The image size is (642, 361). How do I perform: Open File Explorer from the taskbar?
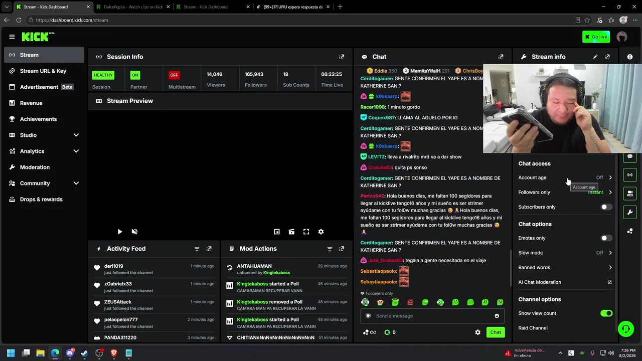(x=41, y=353)
